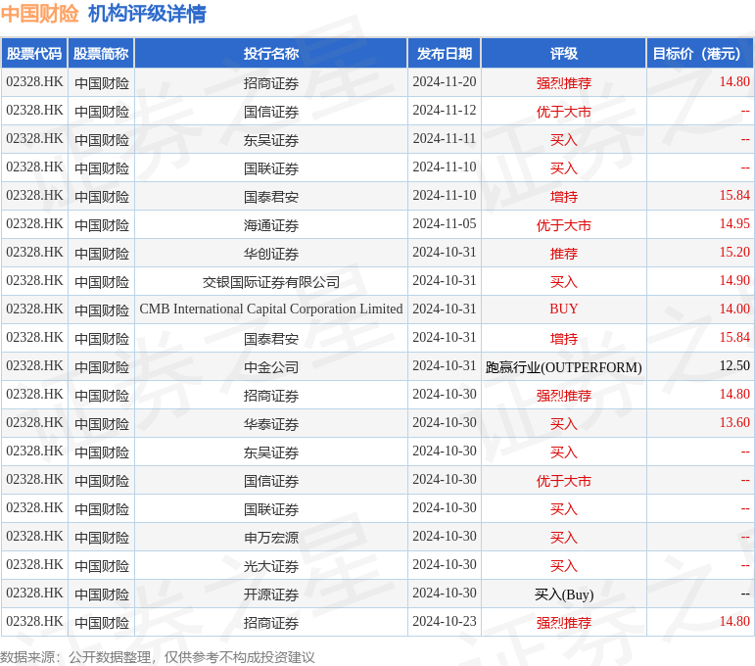
Task: Click 买入 in the 光大证券 row
Action: click(x=564, y=566)
